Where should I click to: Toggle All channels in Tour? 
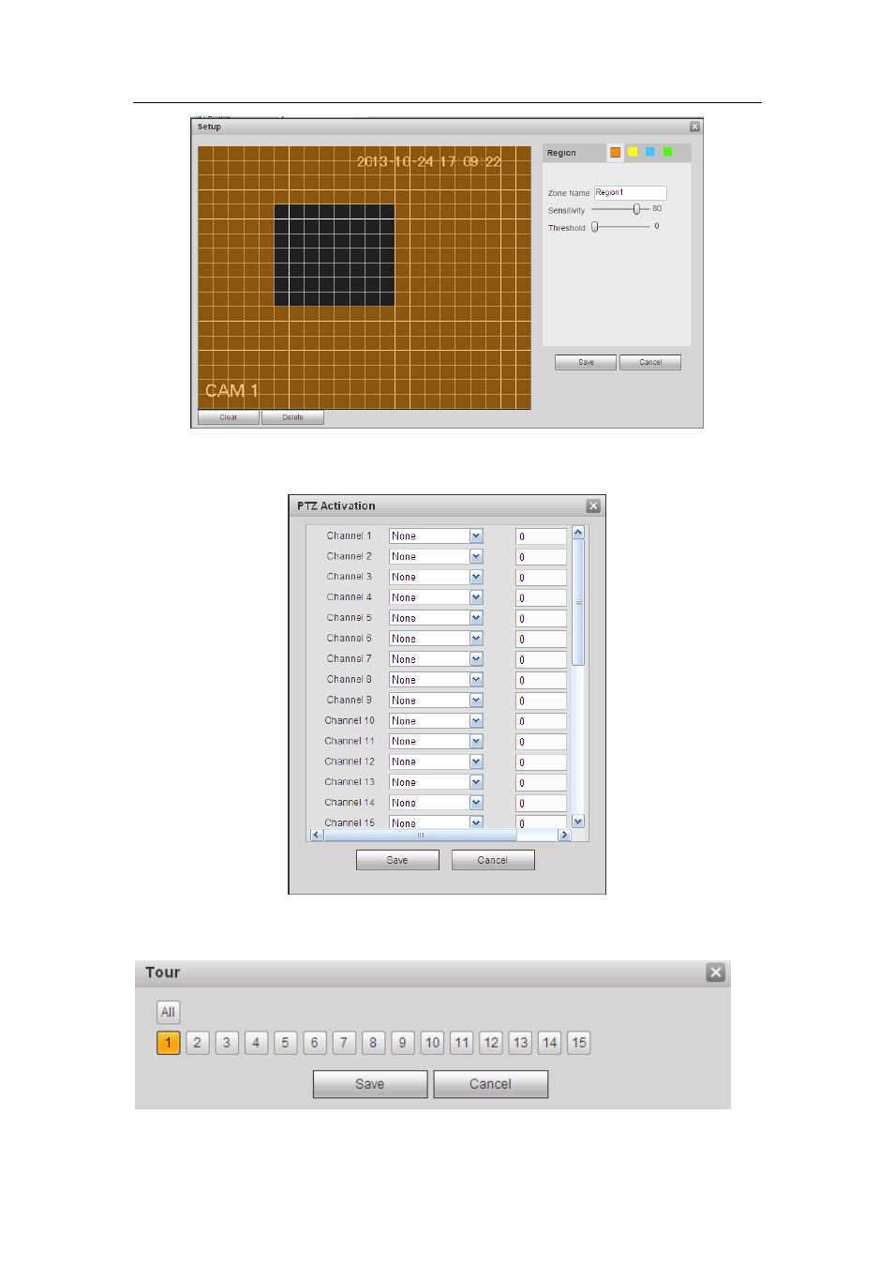point(168,1012)
